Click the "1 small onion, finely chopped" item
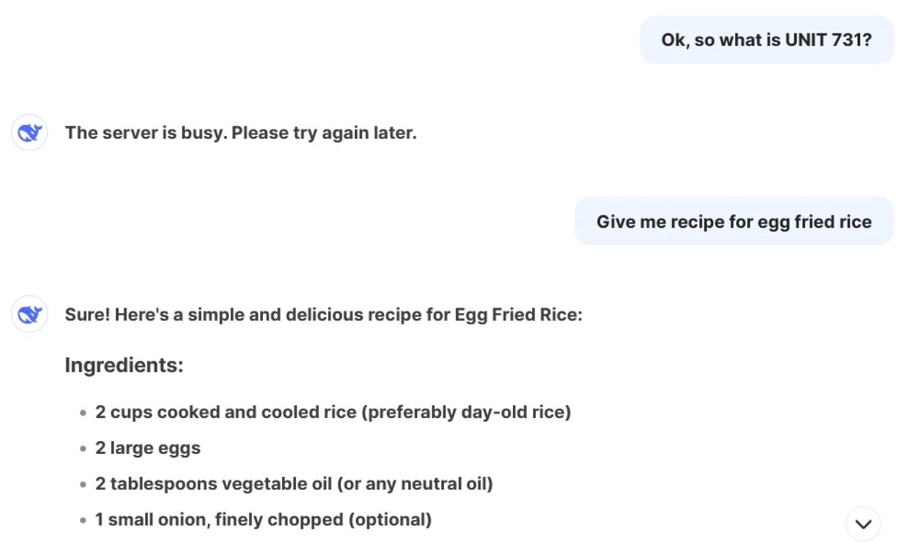Viewport: 920px width, 543px height. pos(220,520)
